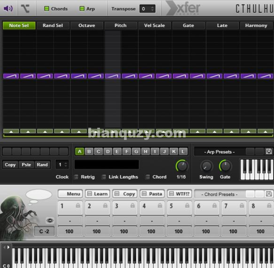Select the Gate tab

click(188, 25)
